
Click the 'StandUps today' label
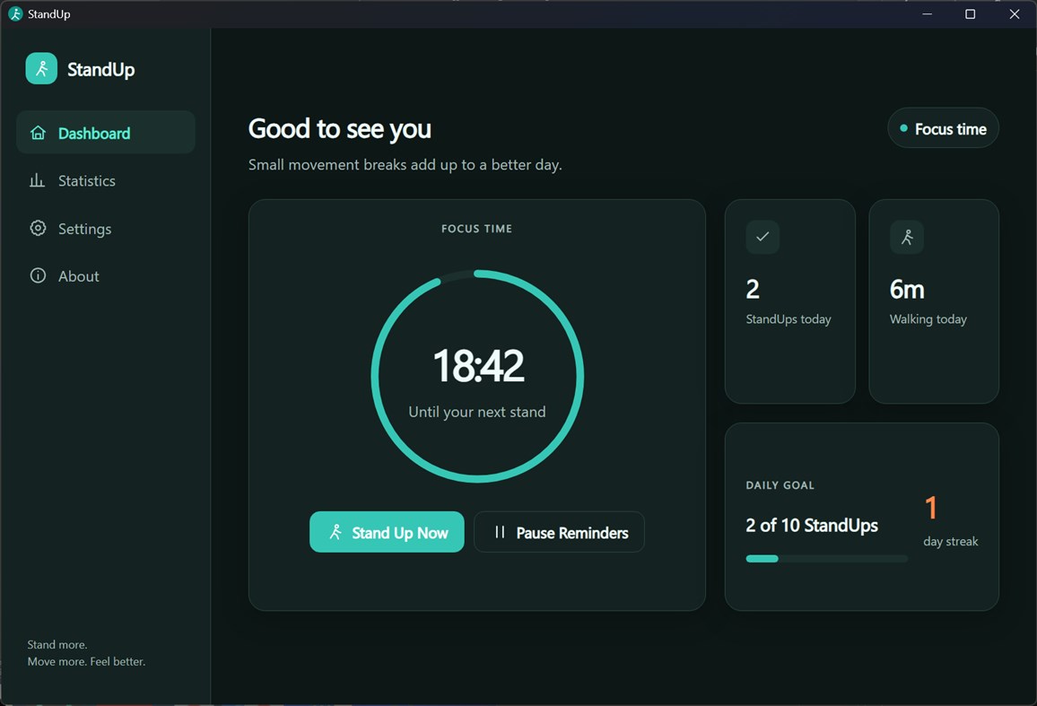(789, 319)
